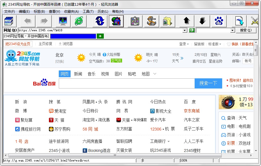Click [切换] to switch city
This screenshot has width=261, height=166.
click(x=59, y=61)
